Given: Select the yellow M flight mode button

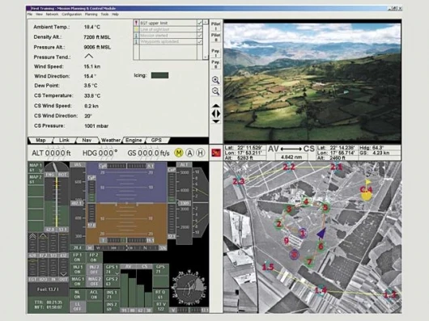Looking at the screenshot, I should coord(179,153).
